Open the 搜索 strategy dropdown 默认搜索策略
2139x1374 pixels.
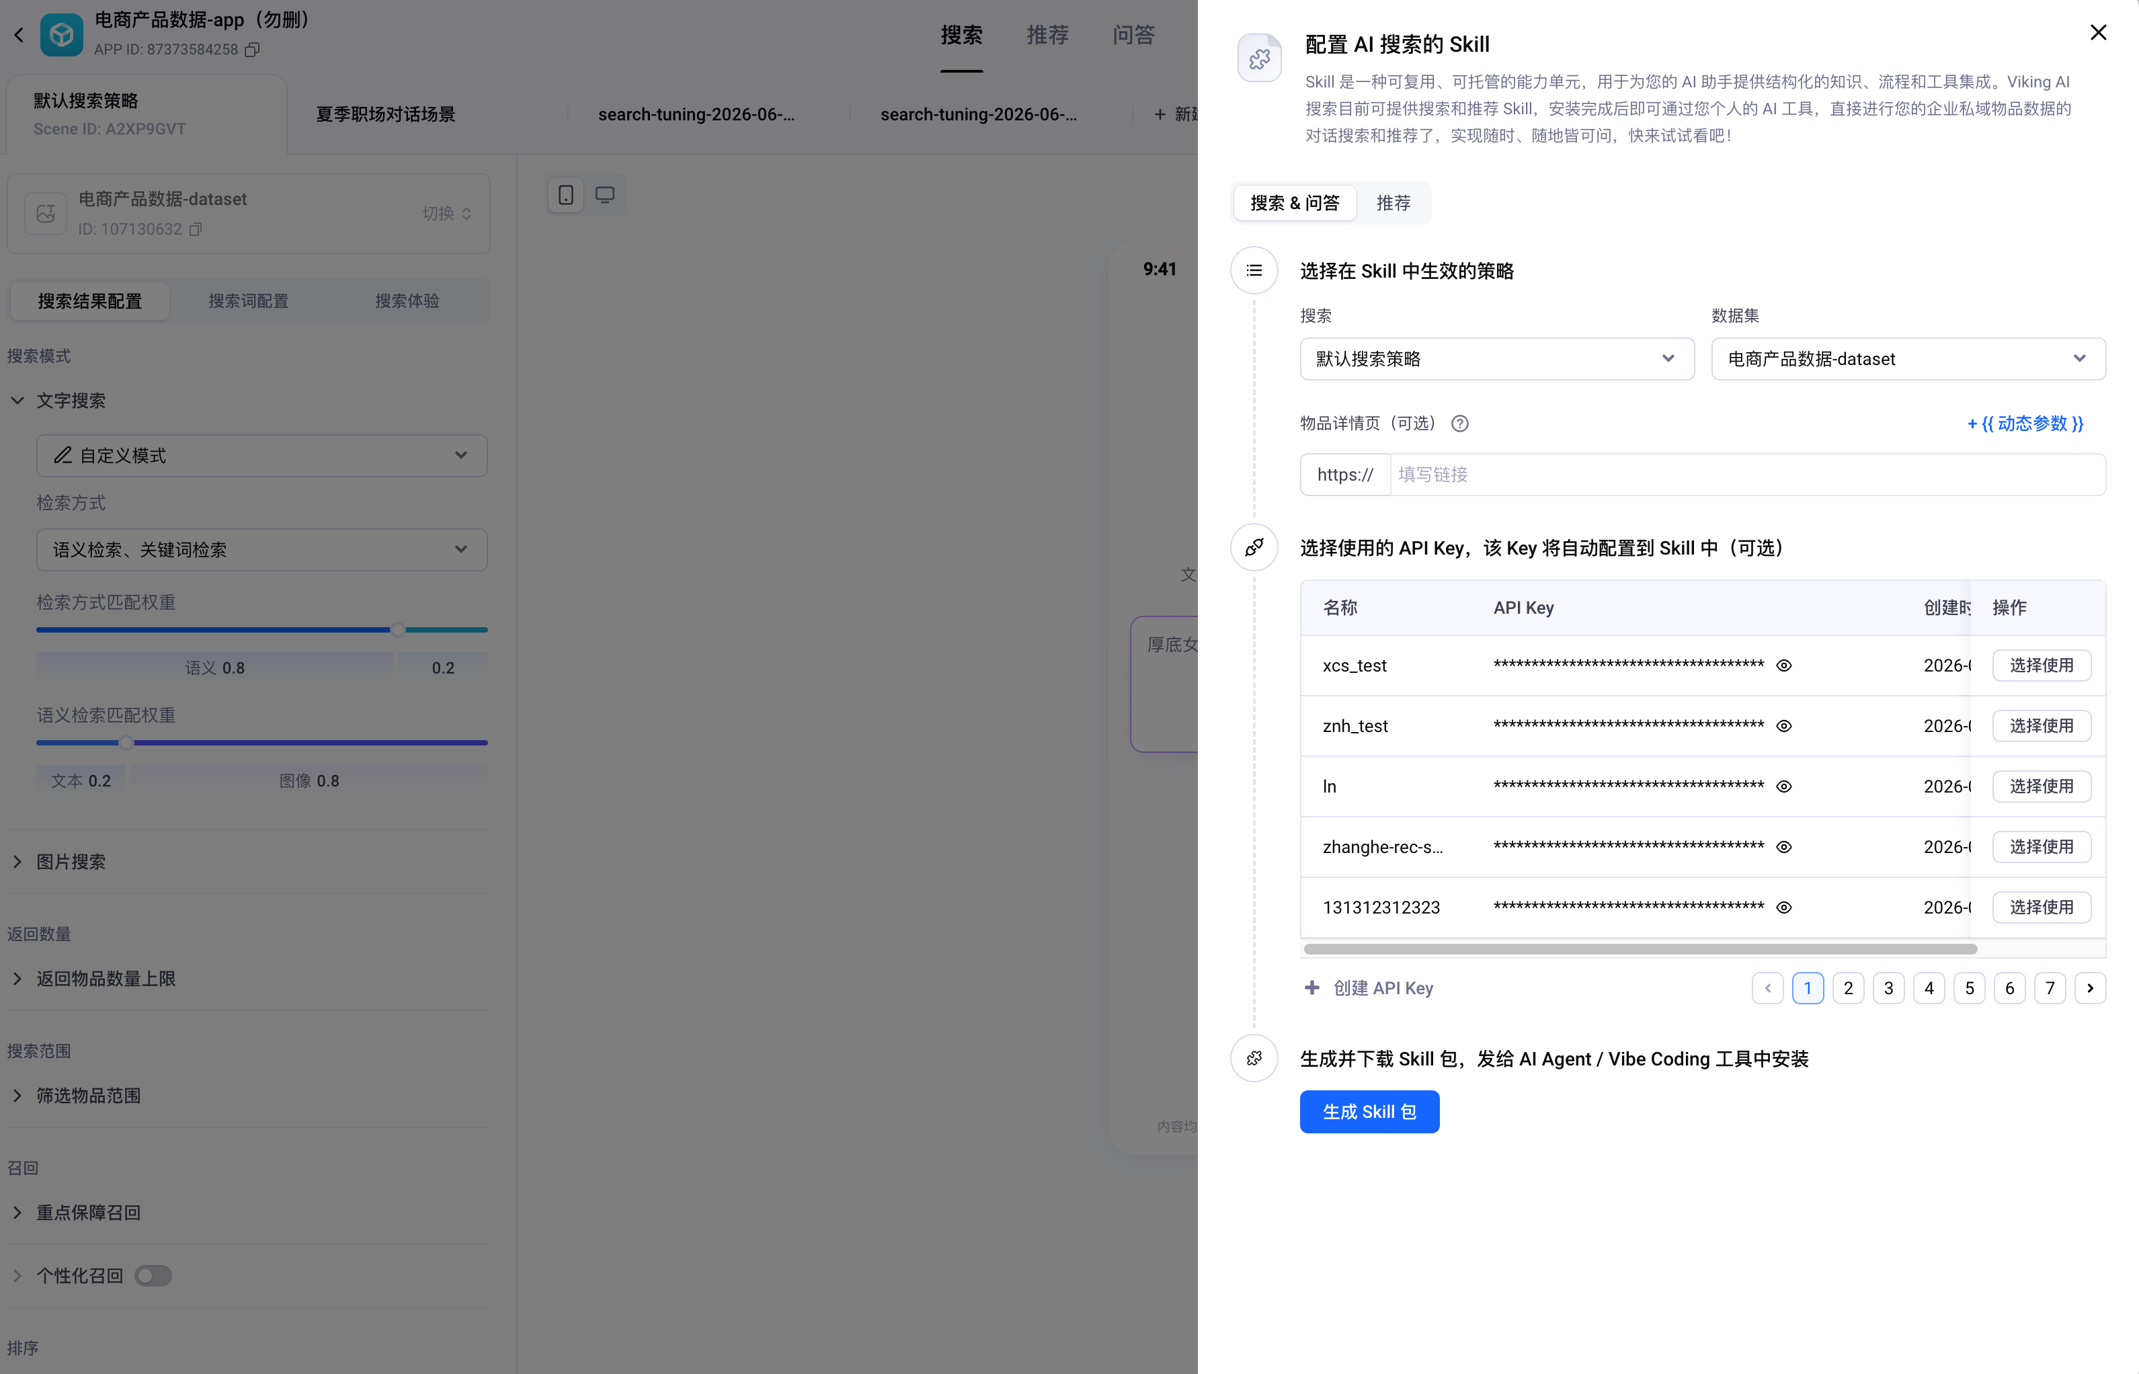(1497, 359)
